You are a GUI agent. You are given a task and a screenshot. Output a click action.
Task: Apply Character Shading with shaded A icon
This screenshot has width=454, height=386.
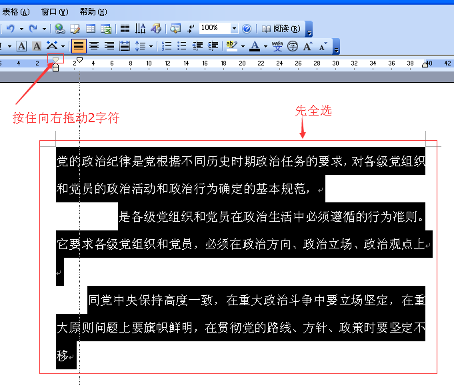coord(37,46)
